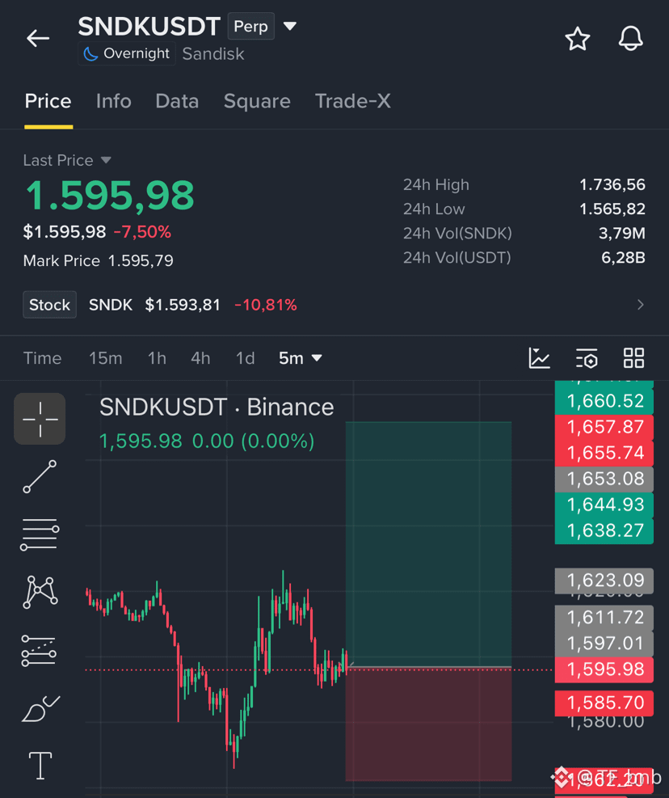Tap the gray 1,623.09 price label
This screenshot has height=798, width=669.
(x=604, y=581)
